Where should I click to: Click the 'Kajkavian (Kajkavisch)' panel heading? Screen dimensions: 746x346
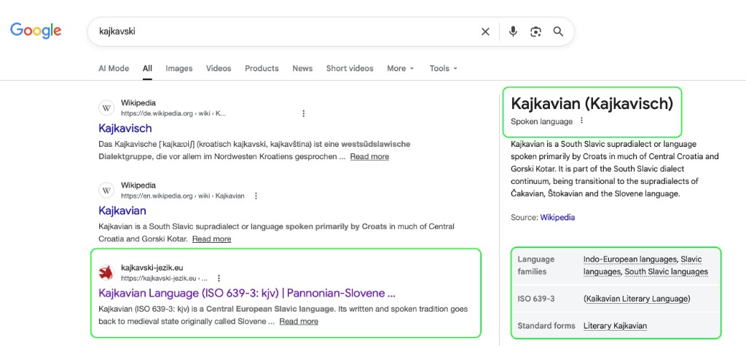click(x=592, y=103)
